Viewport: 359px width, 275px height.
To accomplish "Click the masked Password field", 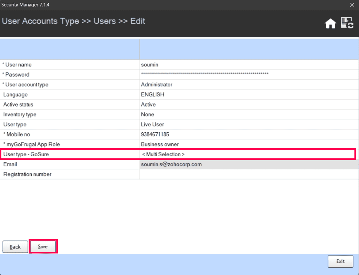I will click(x=249, y=74).
